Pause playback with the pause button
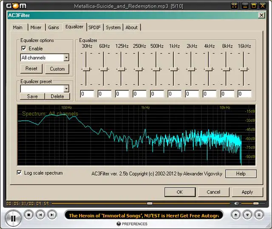The image size is (272, 229). (x=13, y=218)
